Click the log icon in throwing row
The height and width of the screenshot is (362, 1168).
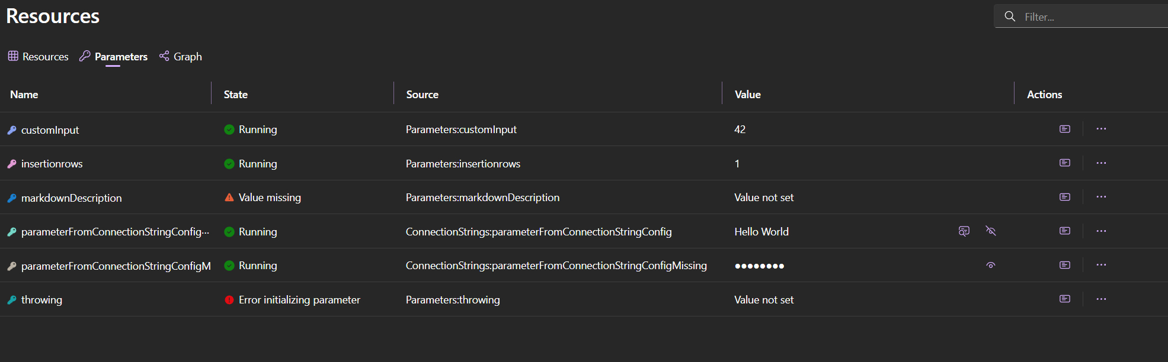[1065, 299]
